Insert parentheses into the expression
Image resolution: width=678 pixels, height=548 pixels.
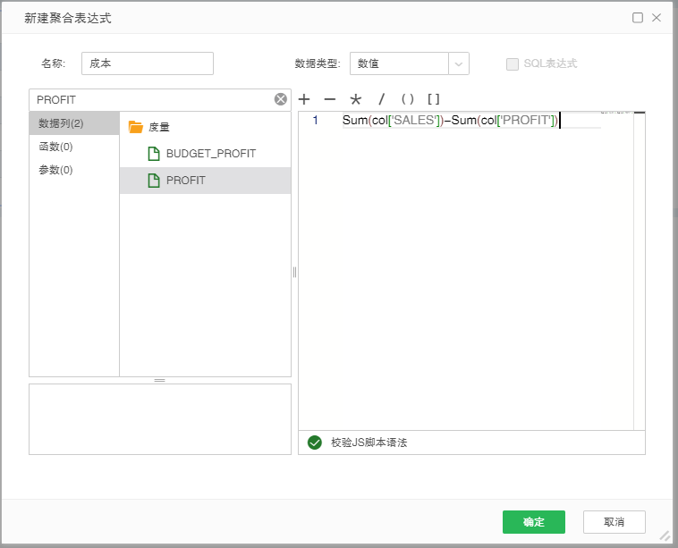[407, 99]
